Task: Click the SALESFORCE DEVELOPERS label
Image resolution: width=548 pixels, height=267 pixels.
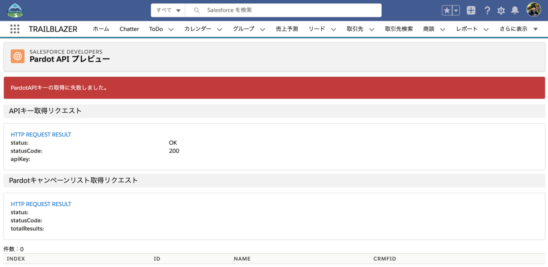Action: coord(66,52)
